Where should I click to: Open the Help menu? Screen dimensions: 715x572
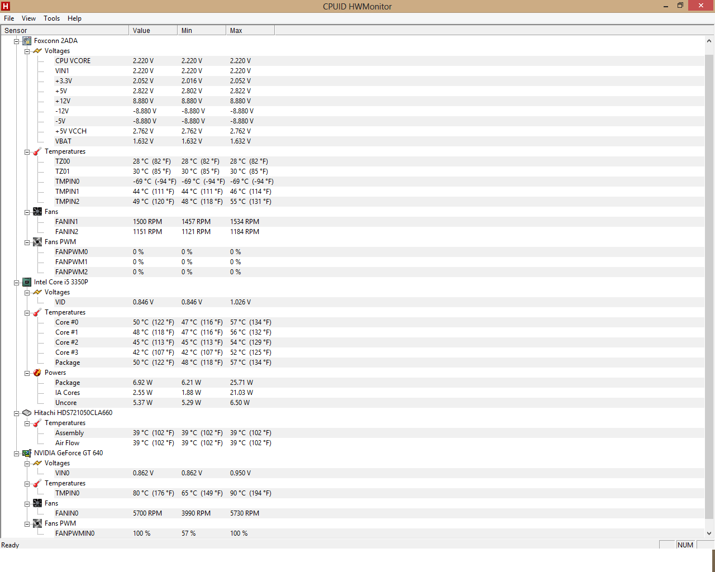click(x=74, y=18)
